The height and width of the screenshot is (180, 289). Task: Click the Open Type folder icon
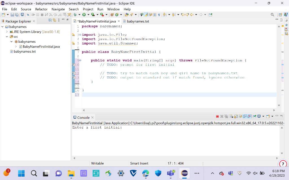click(x=127, y=15)
